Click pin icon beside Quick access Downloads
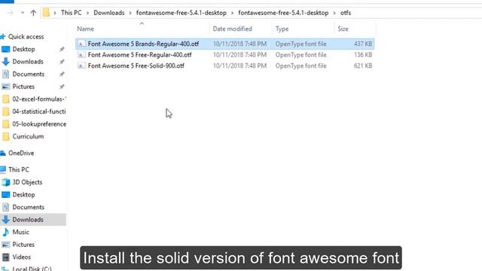 [62, 62]
